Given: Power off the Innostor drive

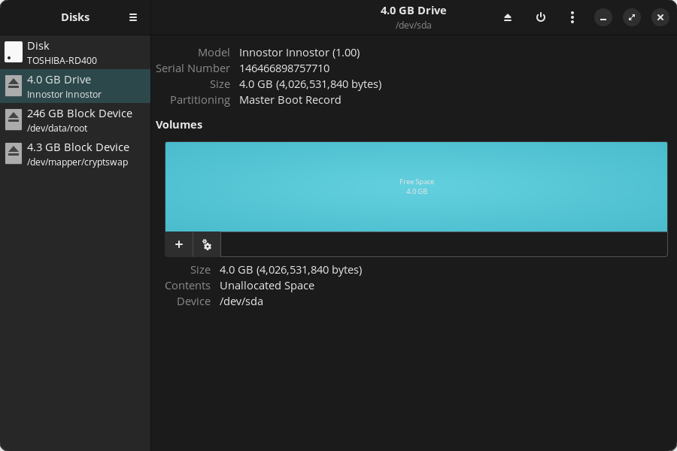Looking at the screenshot, I should point(541,17).
